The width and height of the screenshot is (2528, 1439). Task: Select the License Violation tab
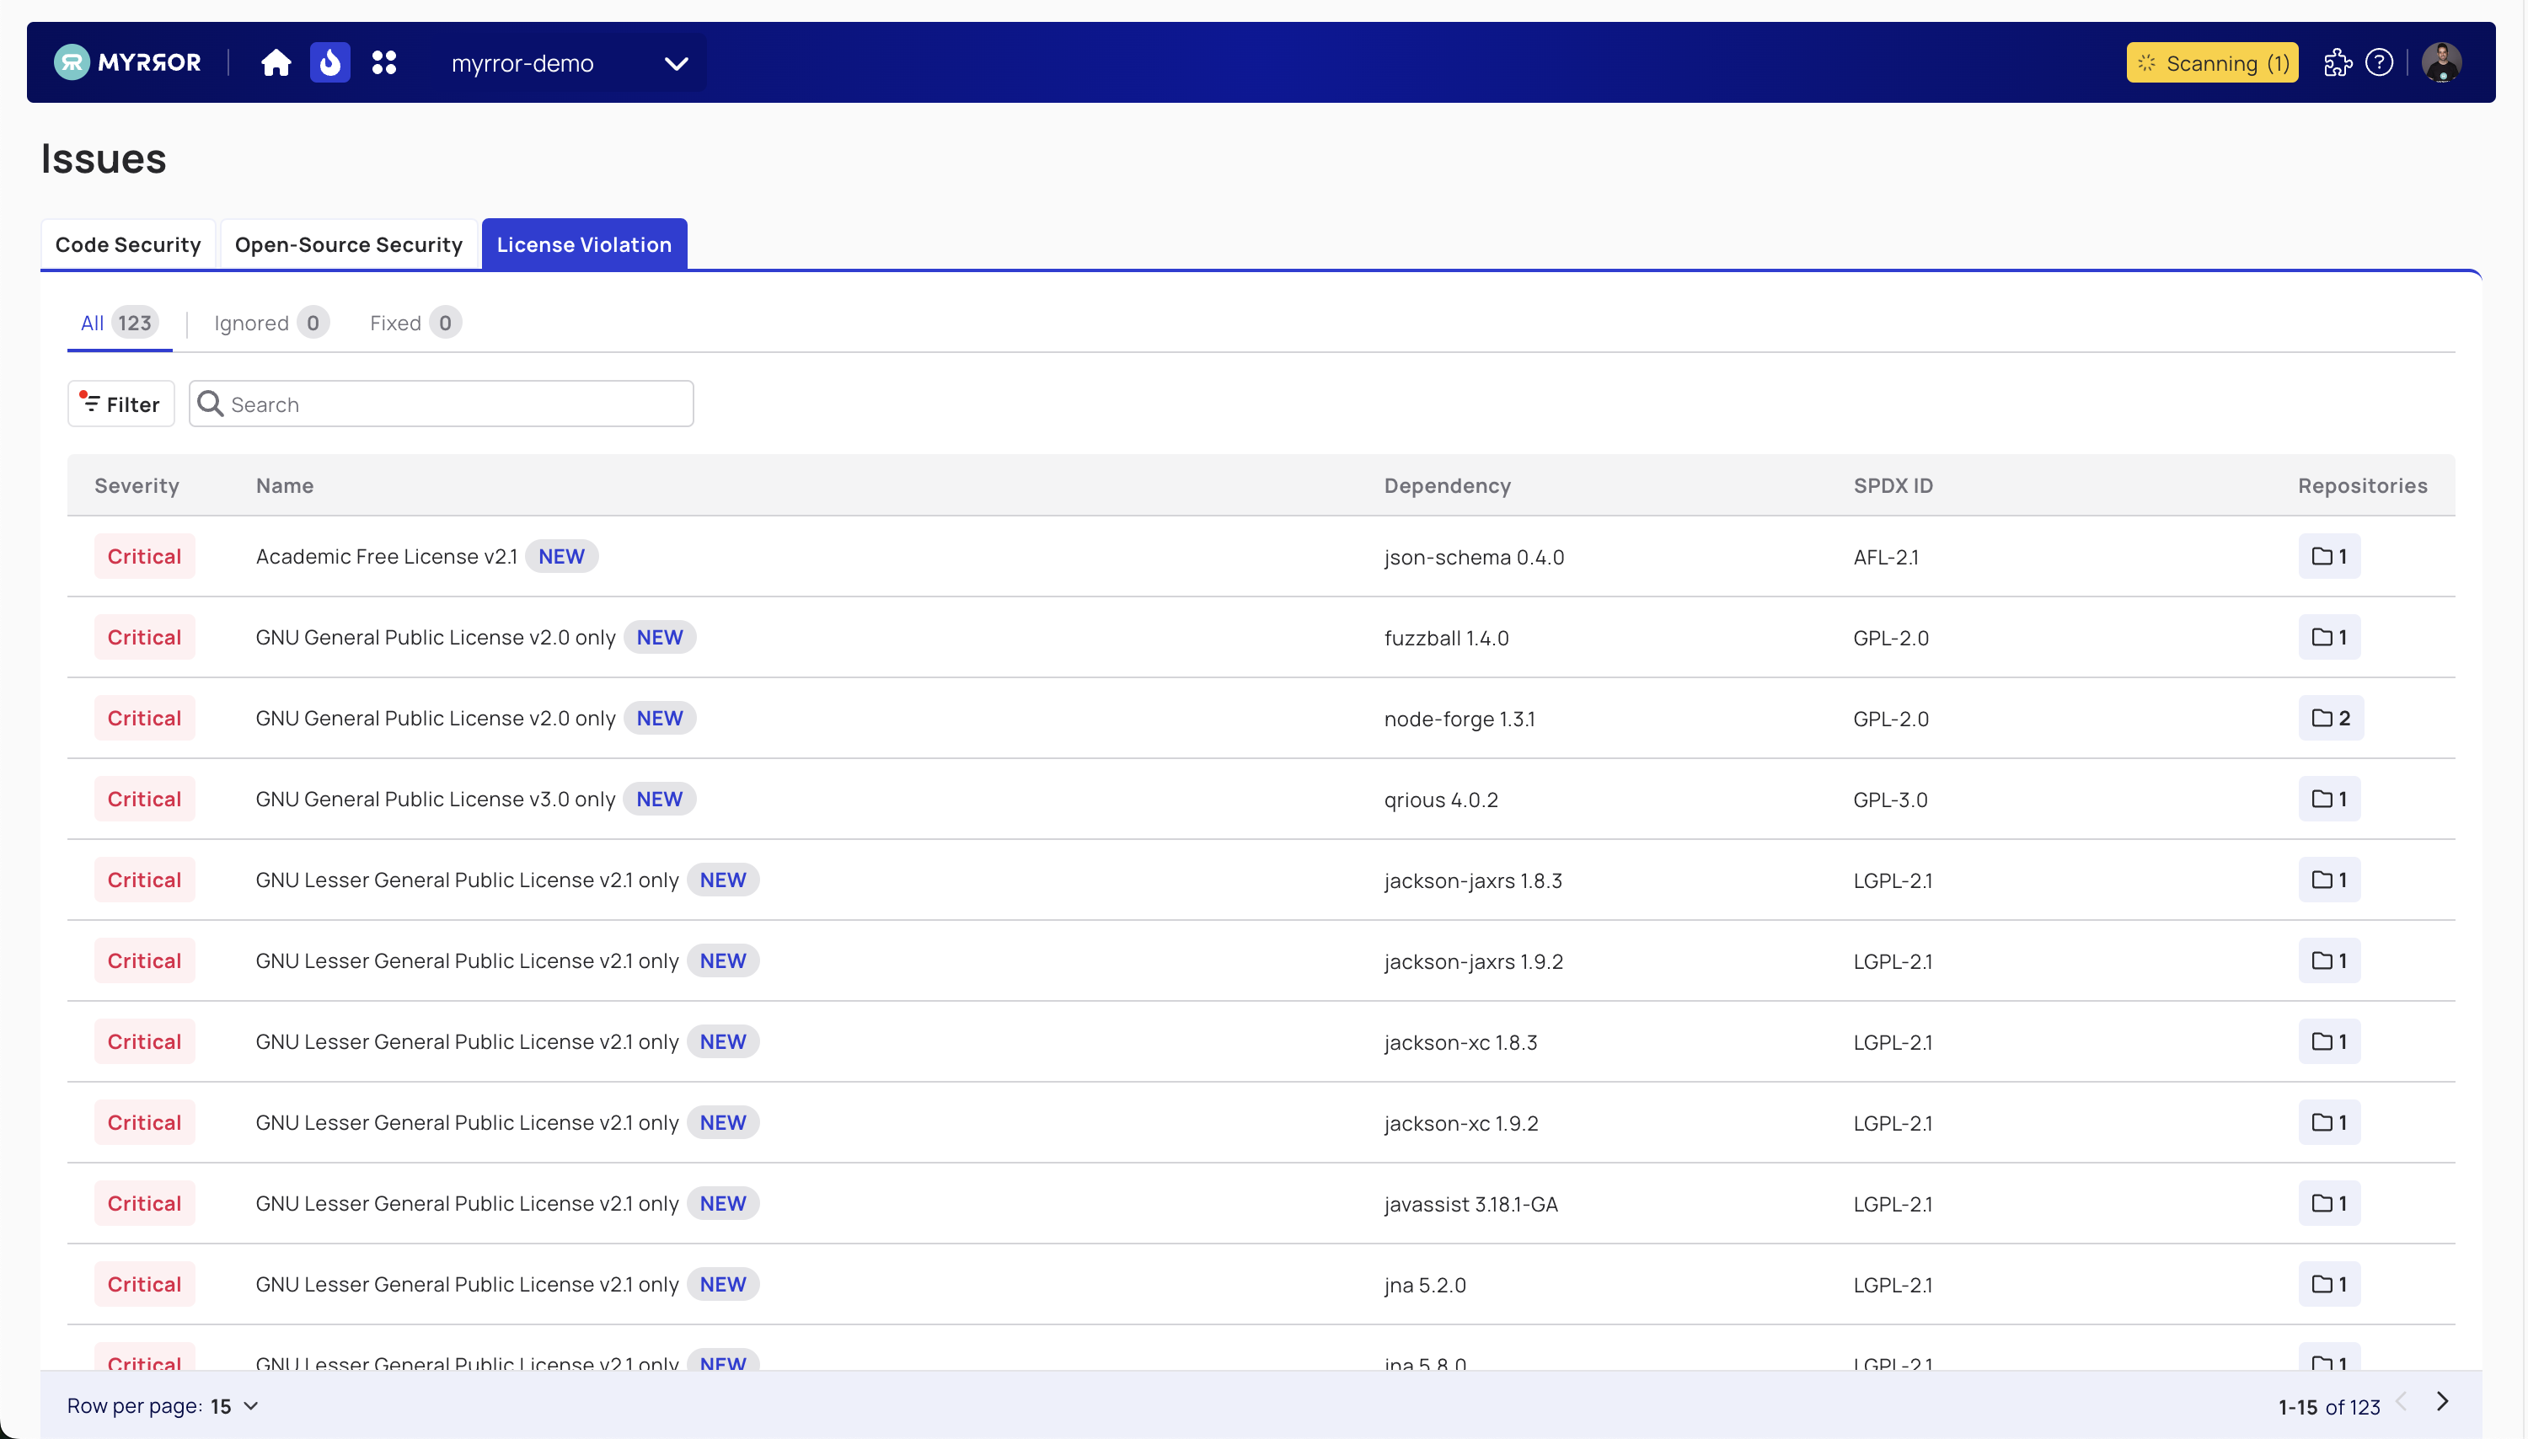[583, 243]
